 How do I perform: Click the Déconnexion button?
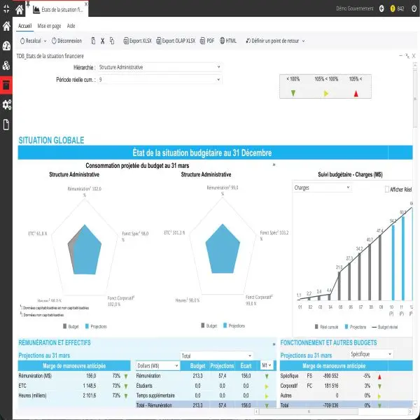click(66, 41)
